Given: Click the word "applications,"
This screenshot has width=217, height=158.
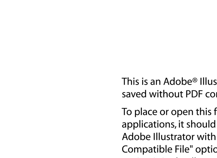Looking at the screenshot, I should pyautogui.click(x=149, y=124).
